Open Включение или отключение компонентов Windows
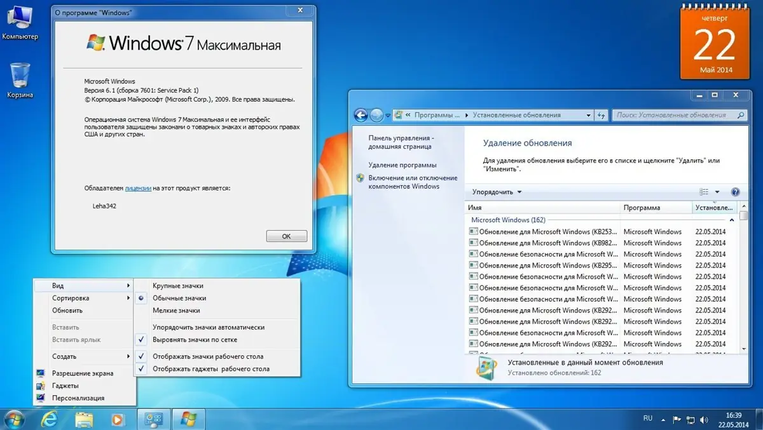Image resolution: width=763 pixels, height=430 pixels. click(x=412, y=182)
